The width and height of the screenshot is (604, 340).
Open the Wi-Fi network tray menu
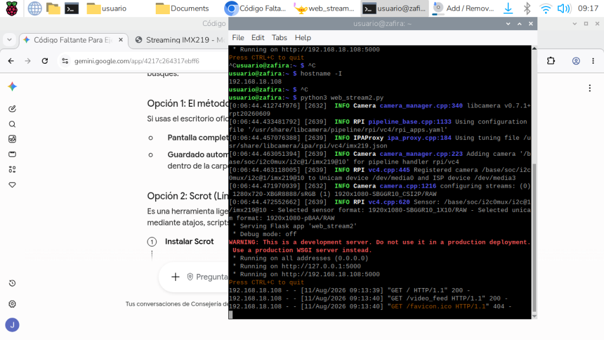[546, 8]
